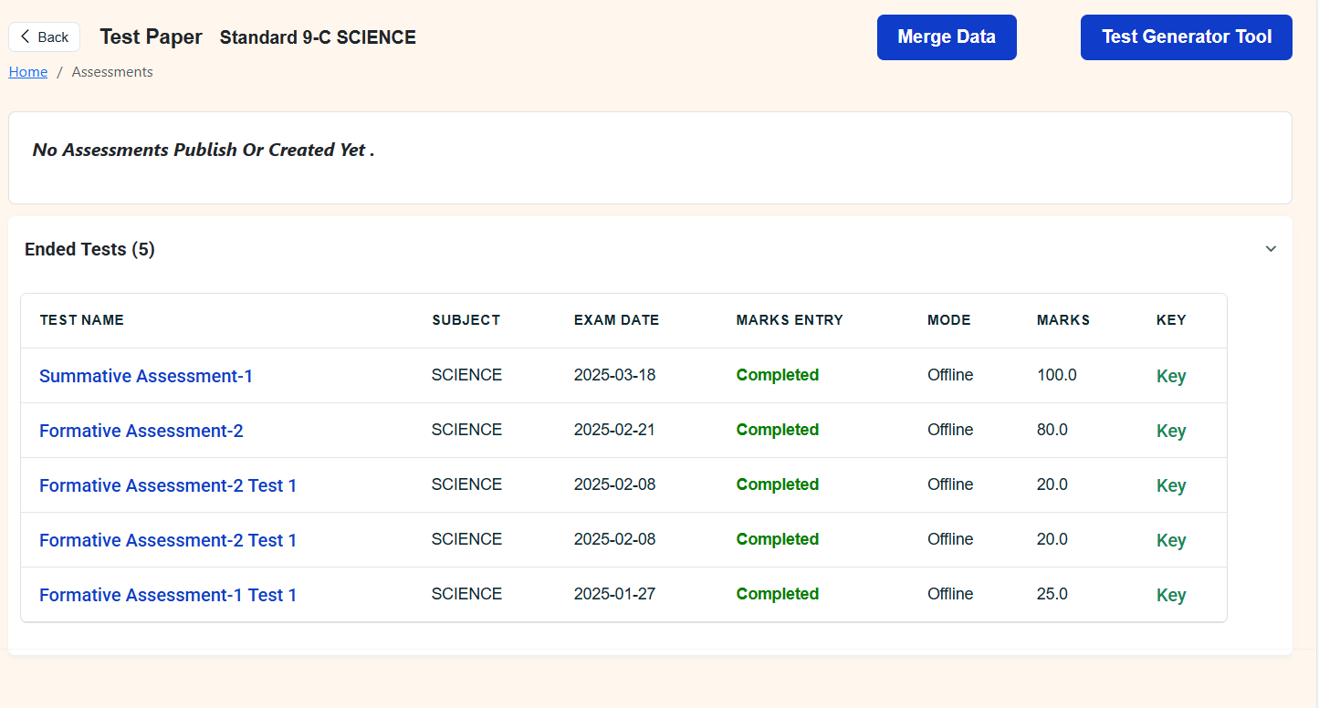Open the Test Generator Tool
This screenshot has width=1319, height=708.
(1186, 37)
